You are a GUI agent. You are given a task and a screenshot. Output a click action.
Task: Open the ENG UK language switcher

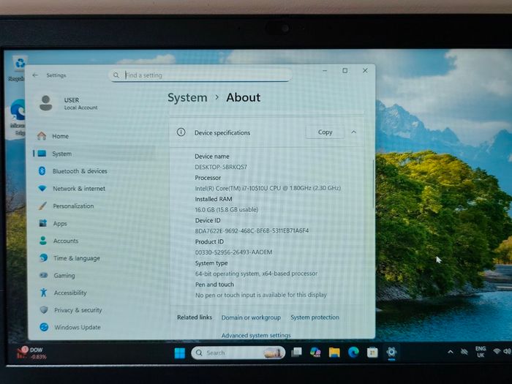(481, 352)
